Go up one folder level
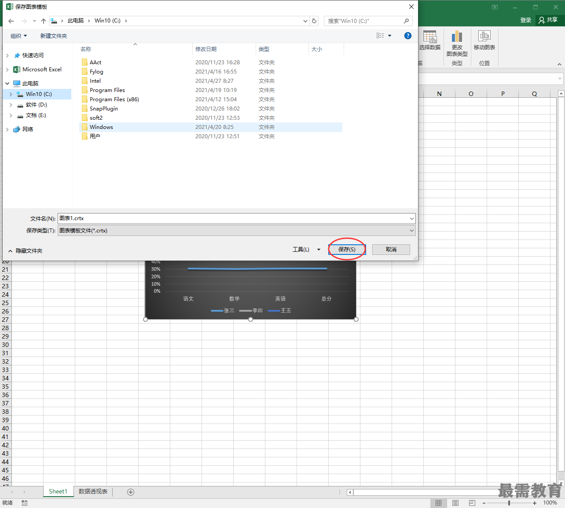This screenshot has height=508, width=565. pos(43,21)
